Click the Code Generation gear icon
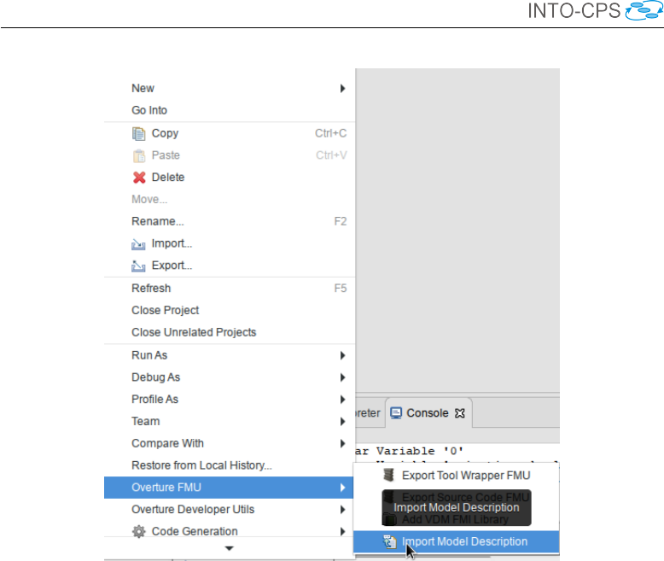The height and width of the screenshot is (561, 664). [138, 531]
